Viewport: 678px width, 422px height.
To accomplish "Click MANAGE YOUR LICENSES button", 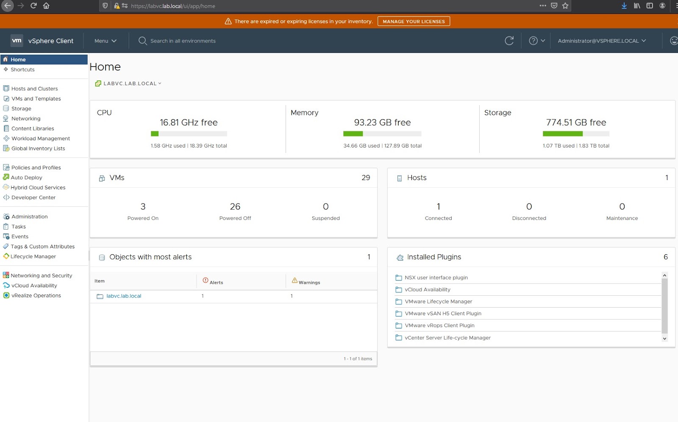I will 414,21.
